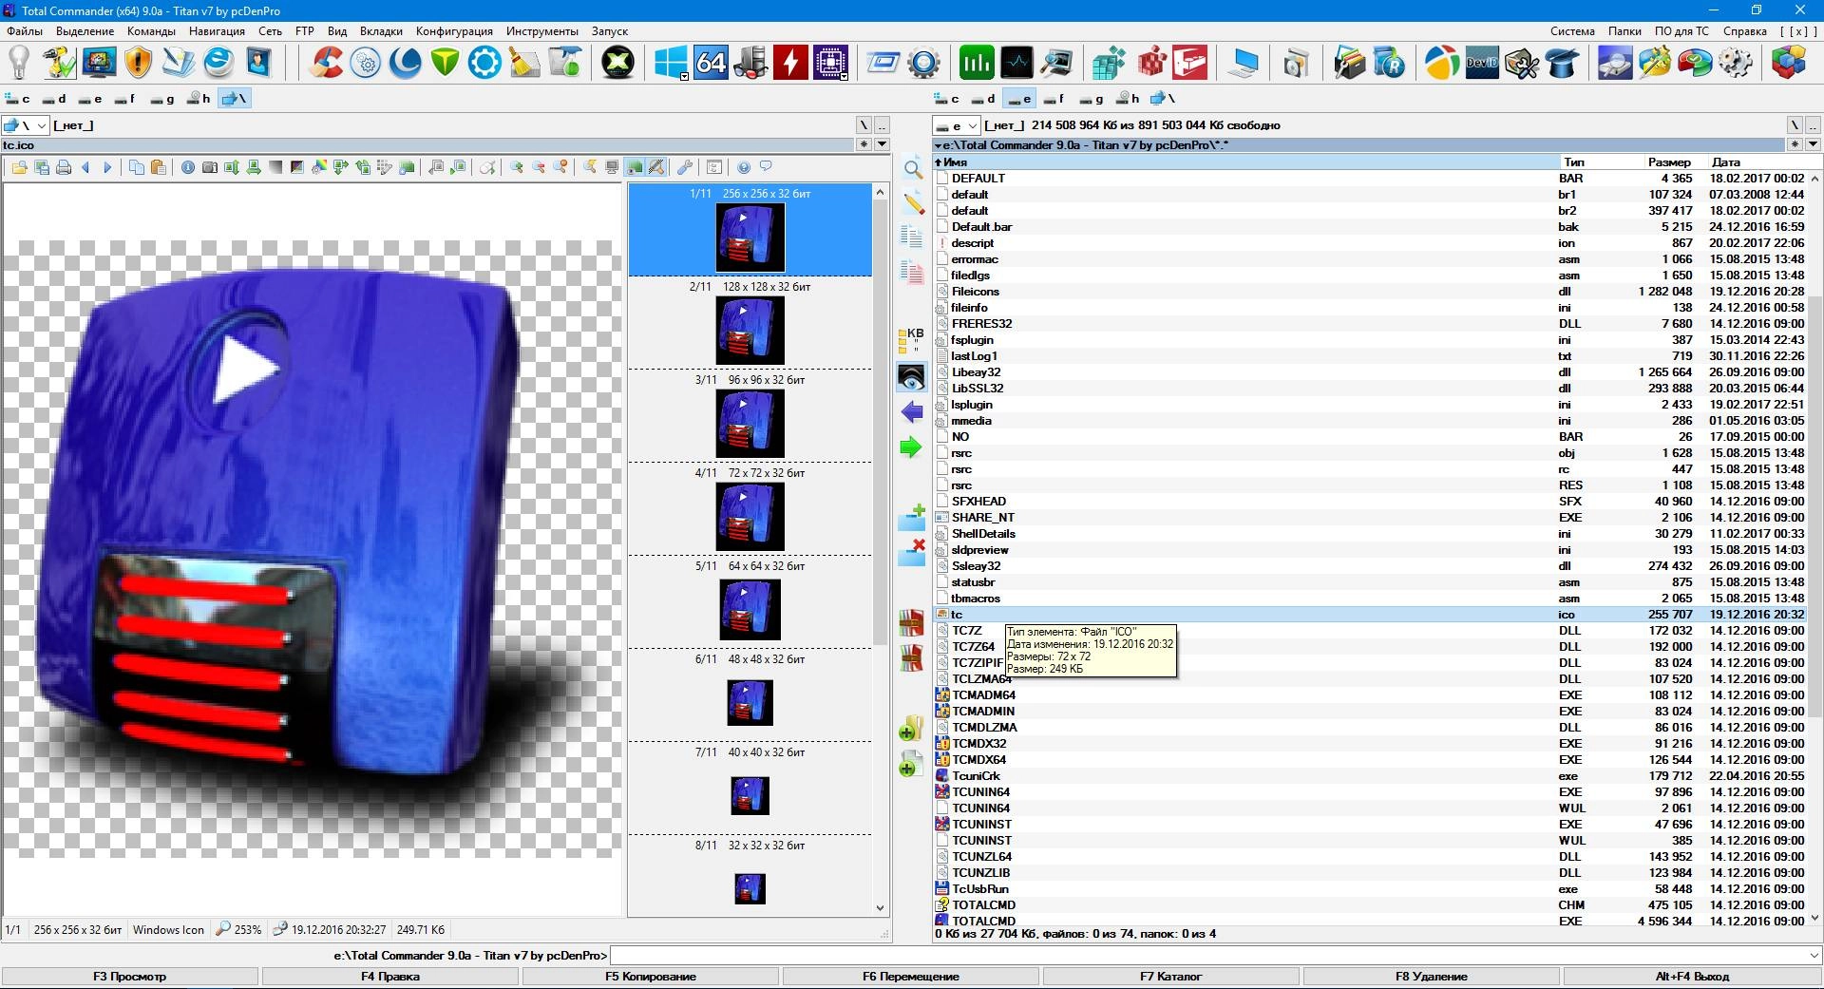
Task: Switch left panel to drive c
Action: point(17,99)
